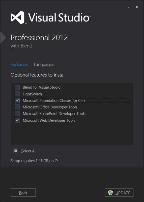The image size is (144, 202).
Task: Click the Blend for Visual Studio label
Action: (x=42, y=87)
